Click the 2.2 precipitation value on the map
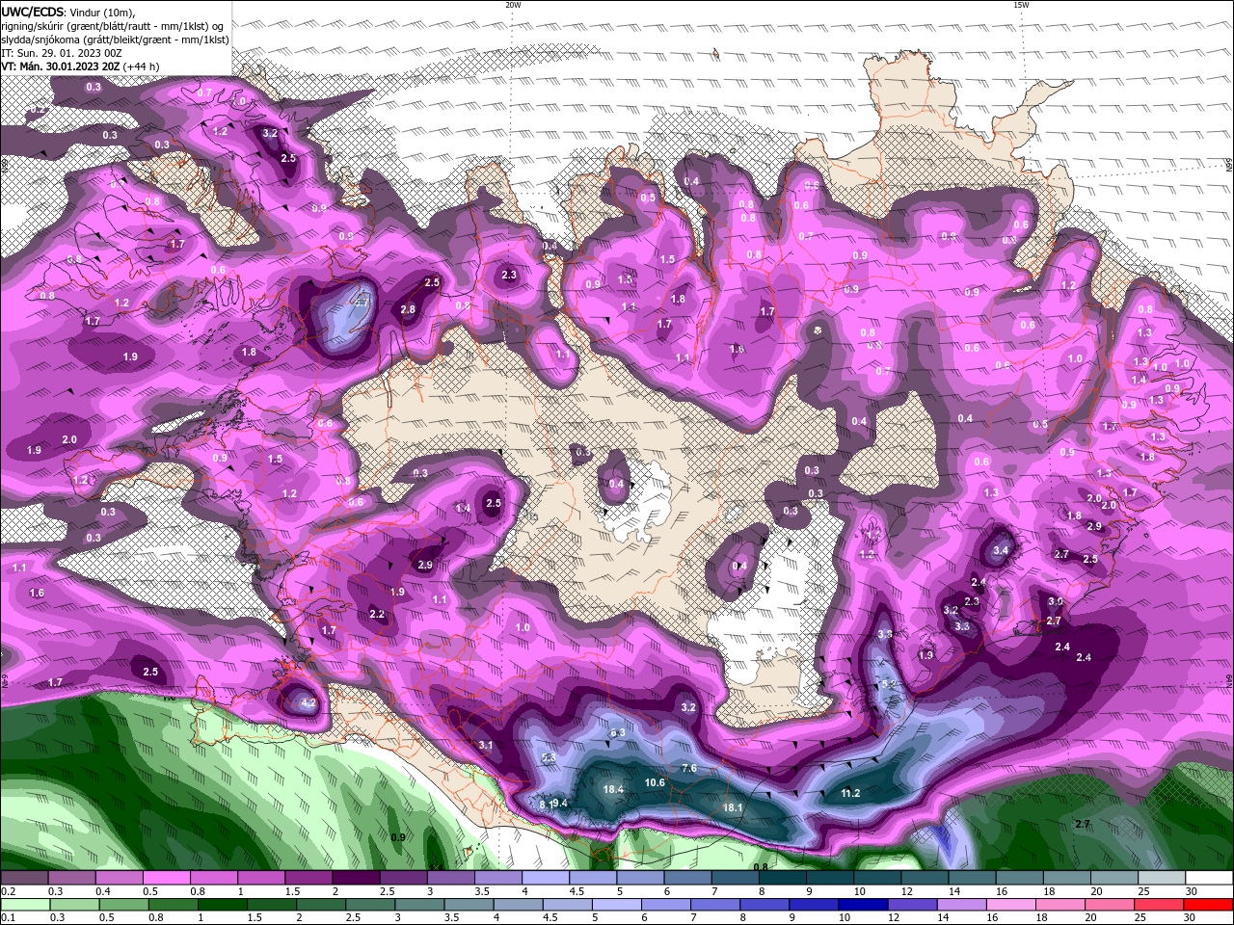The image size is (1234, 925). click(x=377, y=614)
